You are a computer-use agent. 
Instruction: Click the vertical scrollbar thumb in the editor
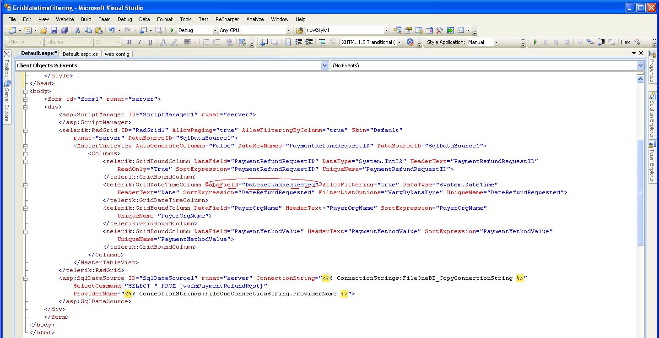pos(640,192)
